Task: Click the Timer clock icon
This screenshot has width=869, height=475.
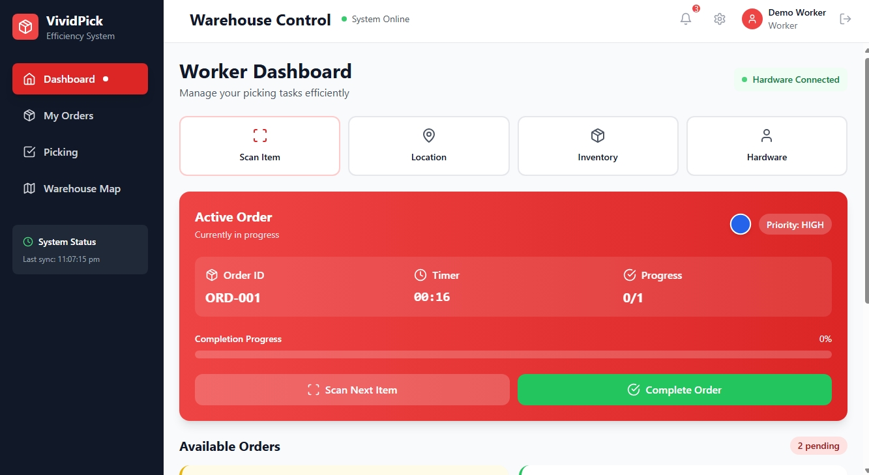Action: tap(420, 275)
